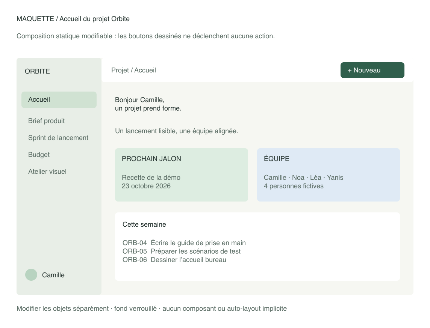This screenshot has height=328, width=430.
Task: Click the Camille user name beside the avatar
Action: [53, 275]
